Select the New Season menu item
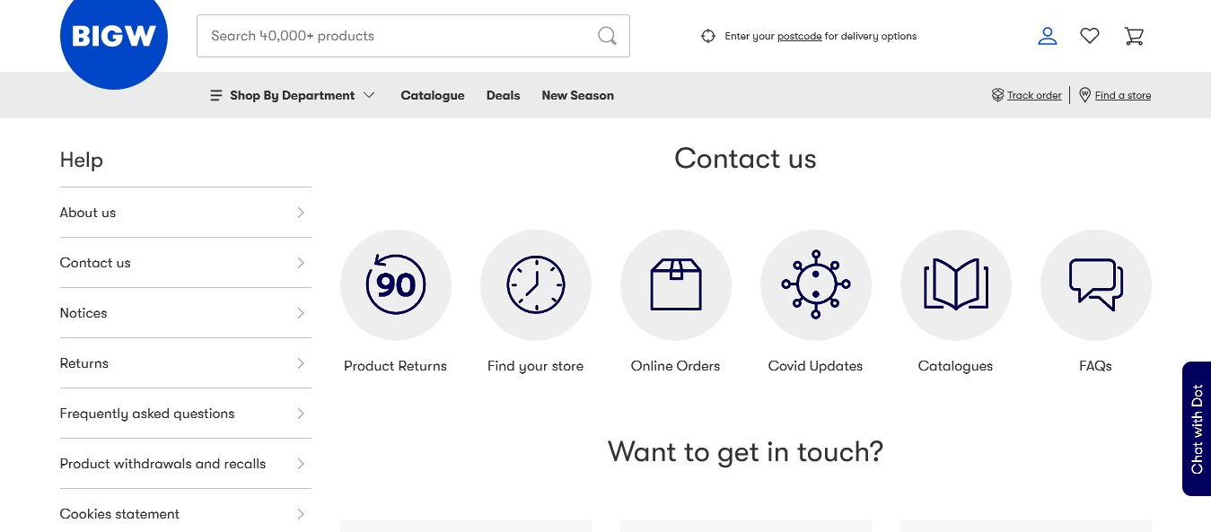The height and width of the screenshot is (532, 1211). pos(577,95)
